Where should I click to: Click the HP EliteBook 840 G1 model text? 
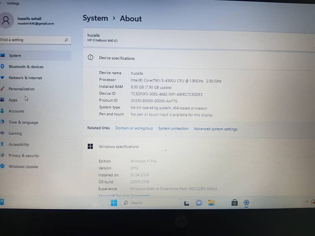click(102, 41)
